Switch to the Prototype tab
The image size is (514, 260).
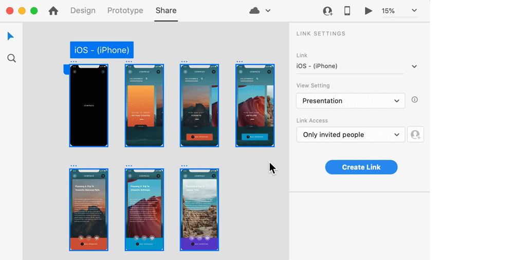125,11
